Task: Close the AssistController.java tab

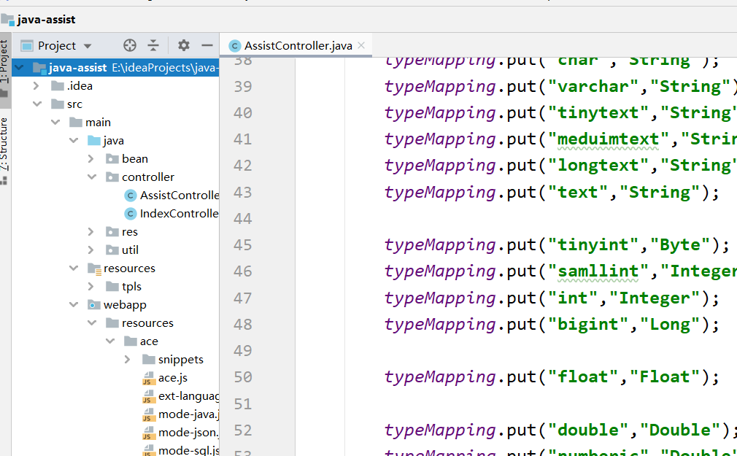Action: coord(361,45)
